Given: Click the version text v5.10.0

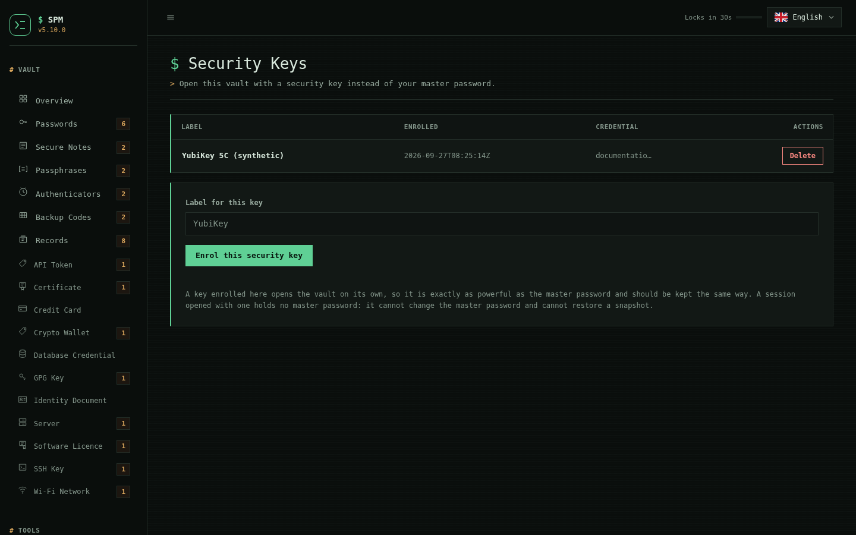Looking at the screenshot, I should coord(52,30).
